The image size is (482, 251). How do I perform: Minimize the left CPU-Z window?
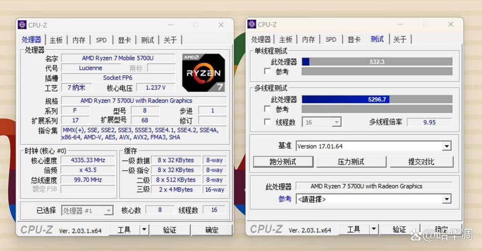coord(171,25)
